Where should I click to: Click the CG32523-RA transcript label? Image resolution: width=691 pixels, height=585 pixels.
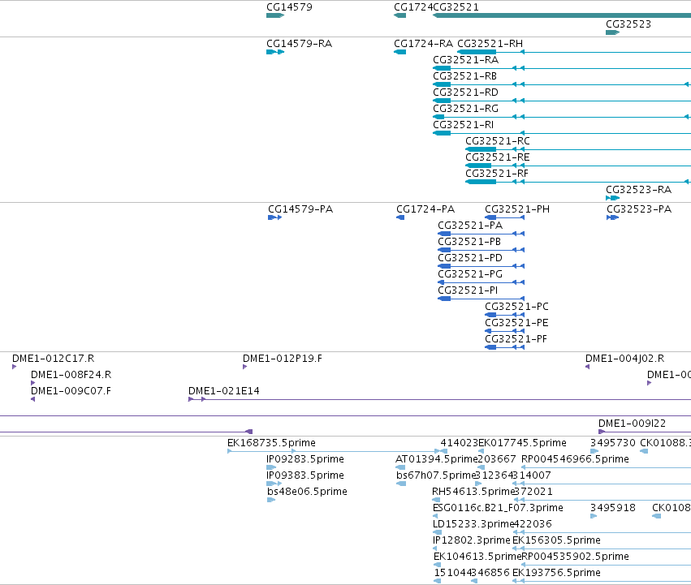(638, 190)
